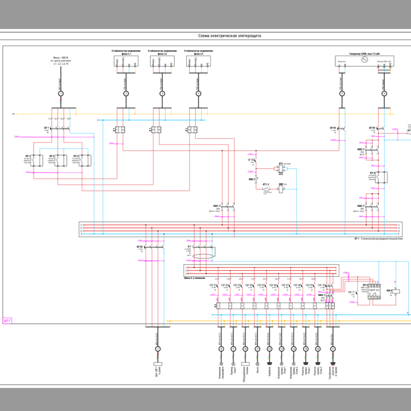Click the motor symbol above Насос
Screen dimensions: 411x411
(258, 364)
